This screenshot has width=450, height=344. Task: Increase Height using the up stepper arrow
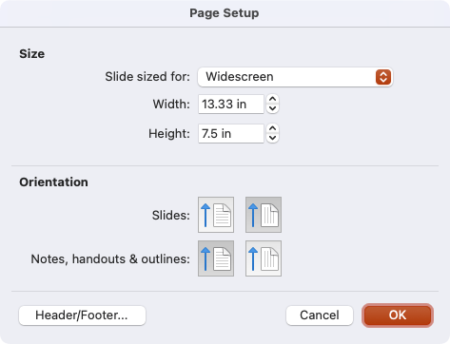tap(272, 129)
